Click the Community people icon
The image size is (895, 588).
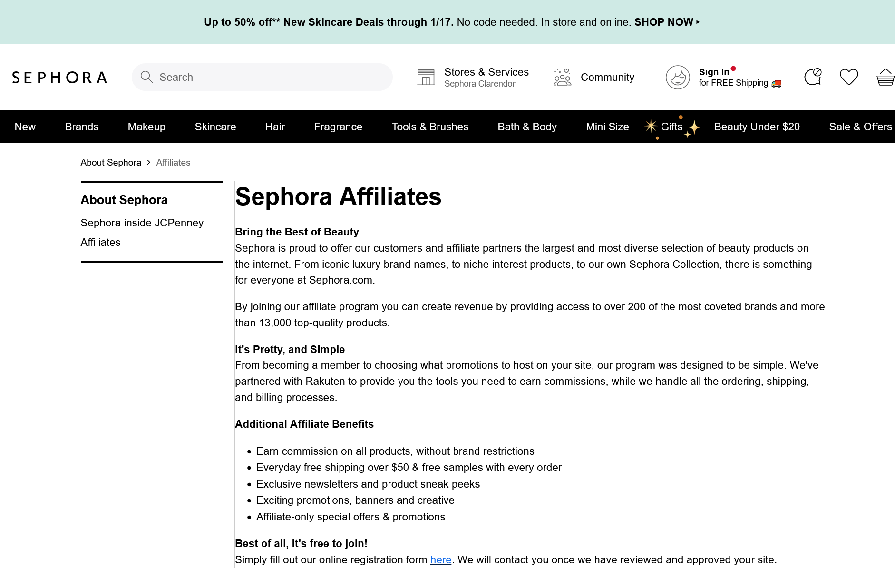562,77
